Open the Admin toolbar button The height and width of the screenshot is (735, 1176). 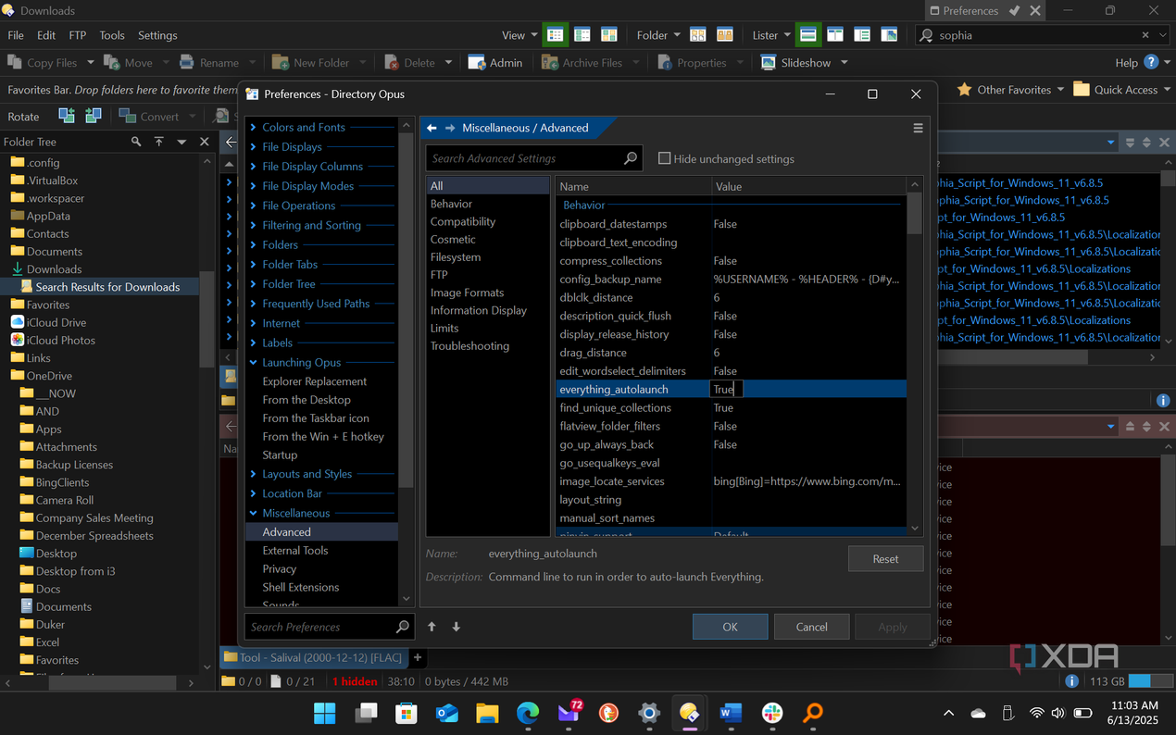click(x=495, y=63)
